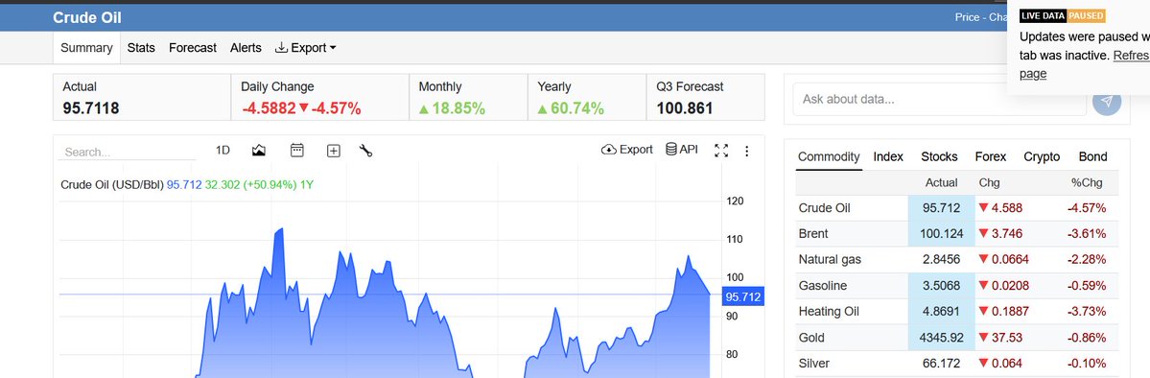Switch to the Index tab
This screenshot has width=1150, height=378.
click(x=888, y=156)
